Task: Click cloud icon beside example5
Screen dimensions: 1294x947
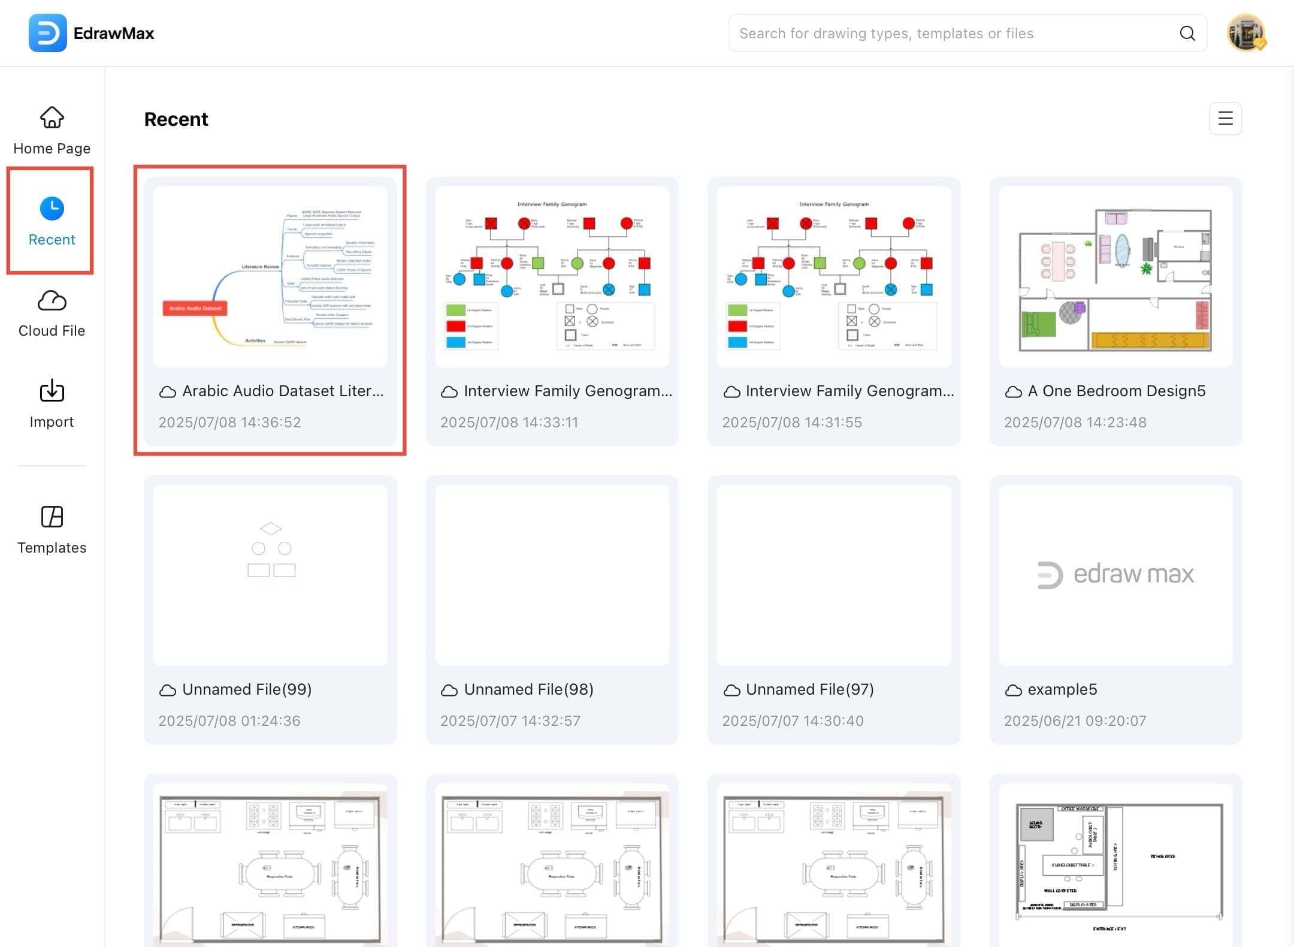Action: coord(1013,690)
